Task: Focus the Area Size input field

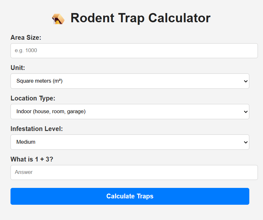Action: pos(134,51)
